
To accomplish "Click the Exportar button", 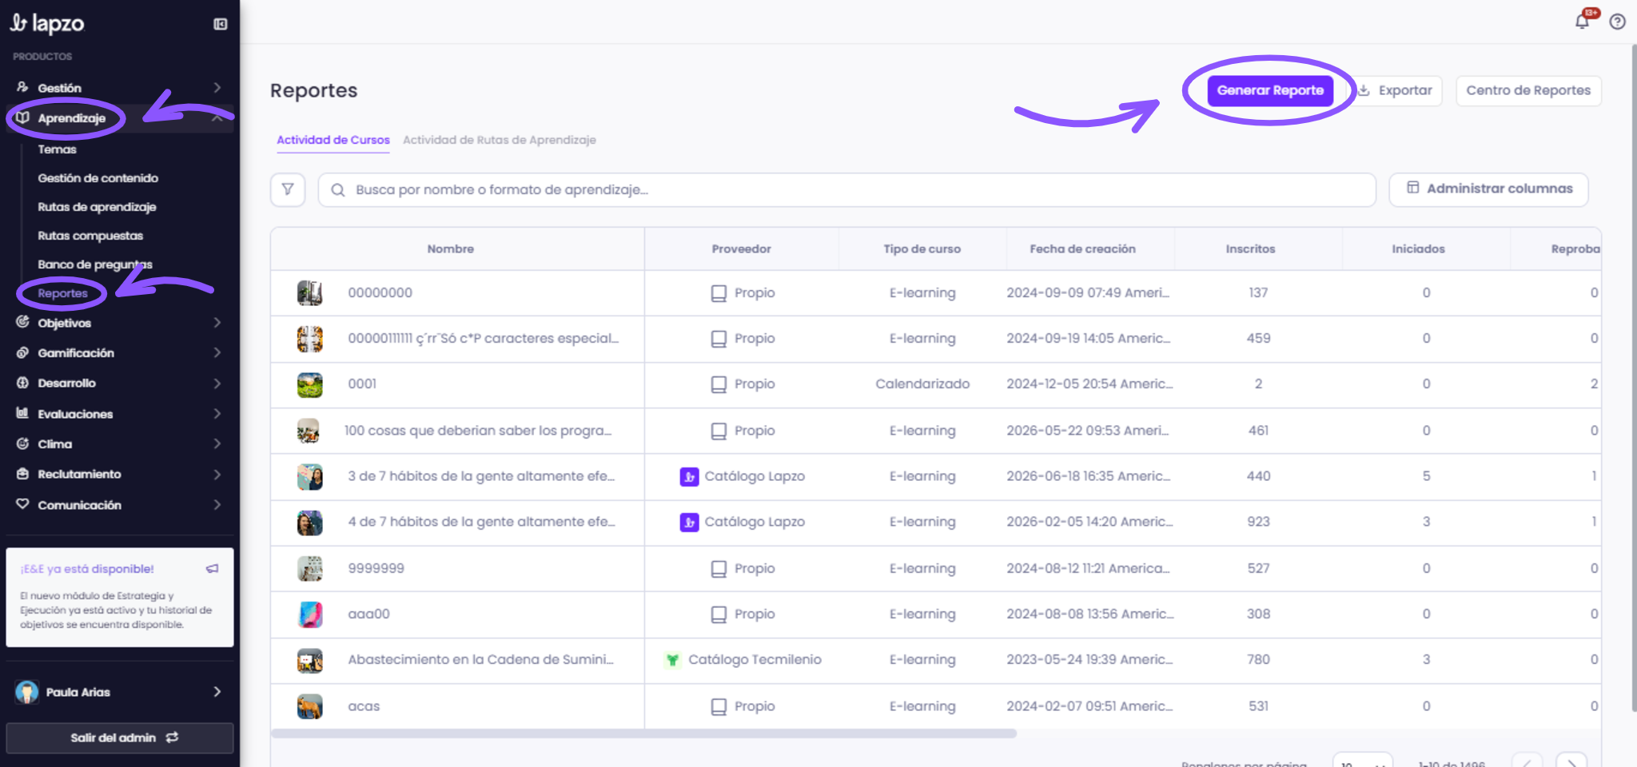I will point(1397,90).
